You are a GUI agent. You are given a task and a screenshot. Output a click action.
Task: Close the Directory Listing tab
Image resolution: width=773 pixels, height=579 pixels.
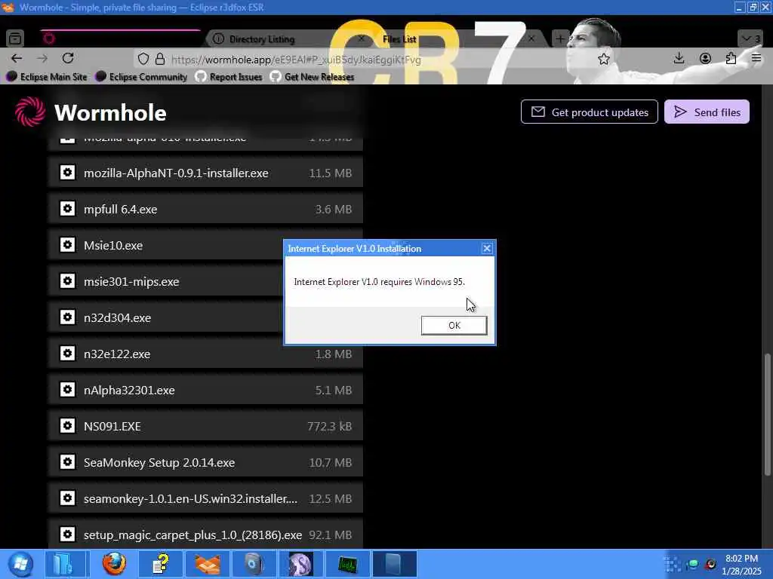pos(362,38)
